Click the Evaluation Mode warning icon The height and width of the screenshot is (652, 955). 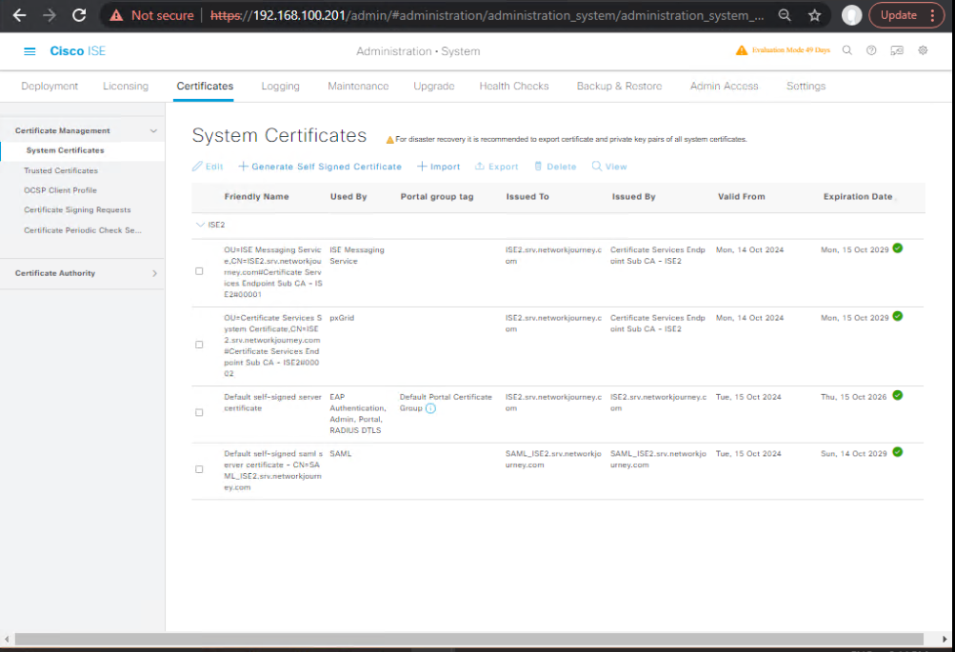click(741, 49)
